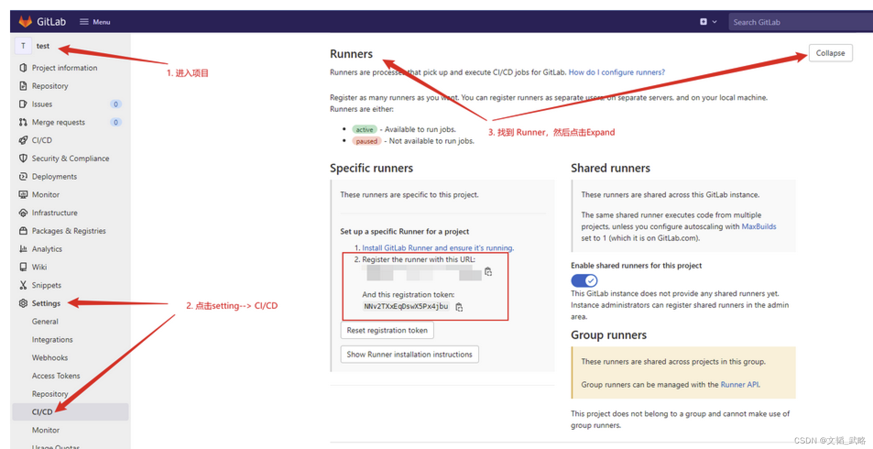Viewport: 873px width, 449px height.
Task: Click the Group runners heading
Action: pyautogui.click(x=609, y=335)
